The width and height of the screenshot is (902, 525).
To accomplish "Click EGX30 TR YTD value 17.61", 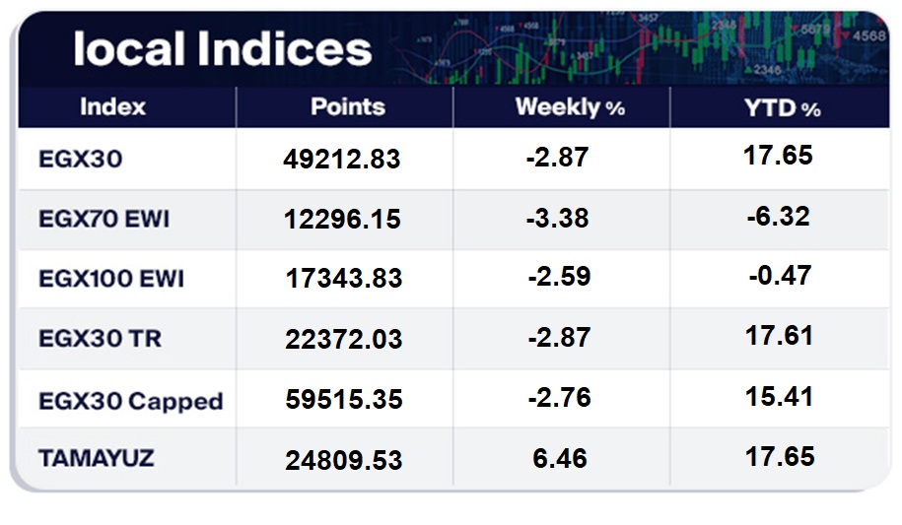I will [x=778, y=336].
